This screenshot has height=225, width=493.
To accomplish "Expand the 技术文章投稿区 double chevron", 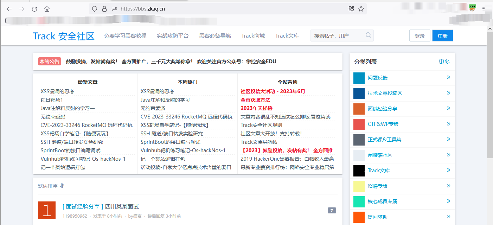I will 448,93.
